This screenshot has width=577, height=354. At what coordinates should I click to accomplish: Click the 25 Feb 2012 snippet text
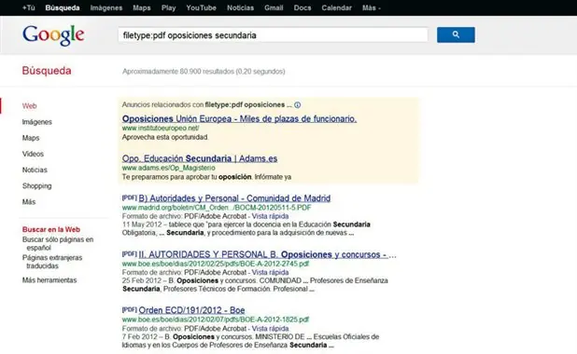pos(255,284)
